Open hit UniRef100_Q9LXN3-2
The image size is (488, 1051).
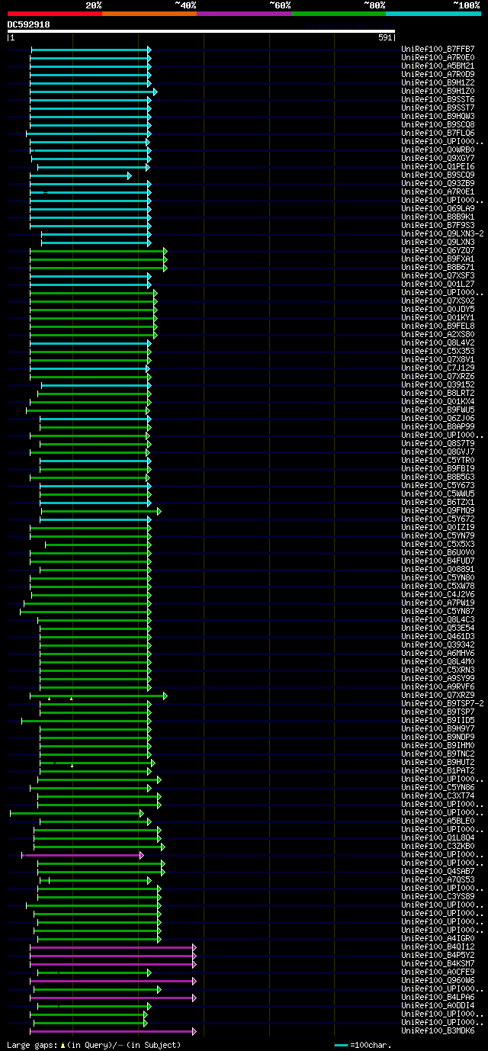[x=442, y=233]
